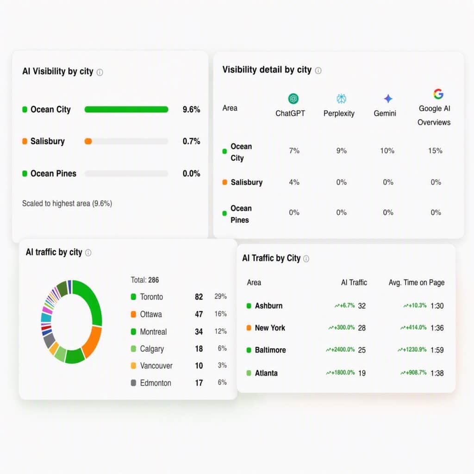Click the Avg. Time on Page column header

pyautogui.click(x=417, y=283)
